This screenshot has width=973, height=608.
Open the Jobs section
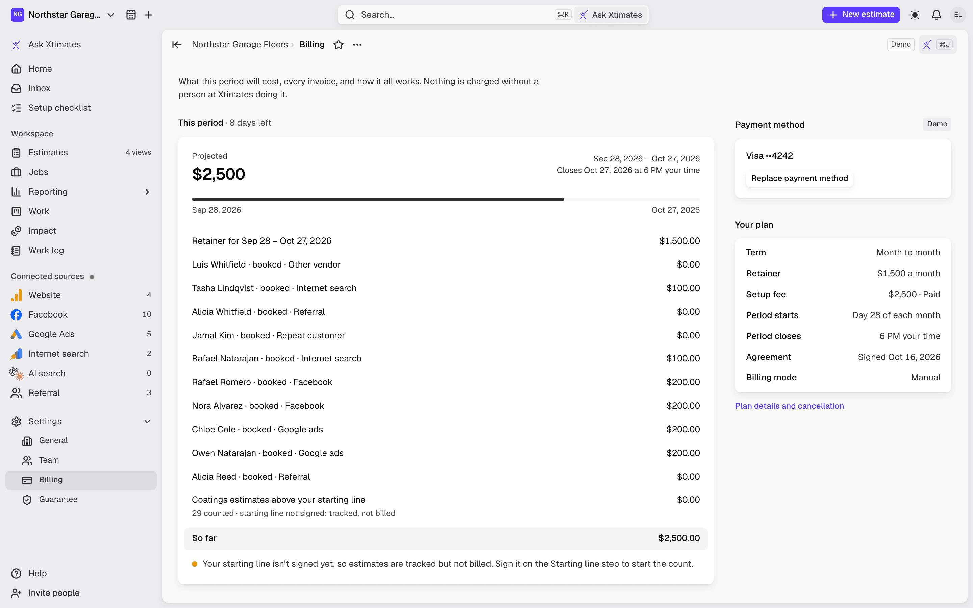[81, 172]
